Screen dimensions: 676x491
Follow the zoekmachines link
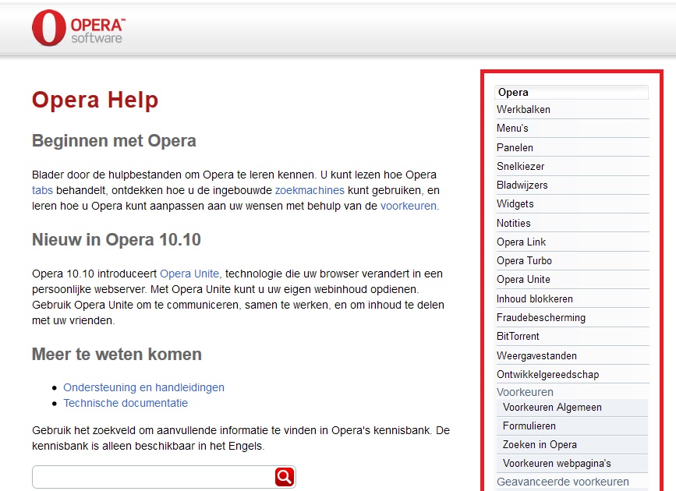(x=310, y=189)
